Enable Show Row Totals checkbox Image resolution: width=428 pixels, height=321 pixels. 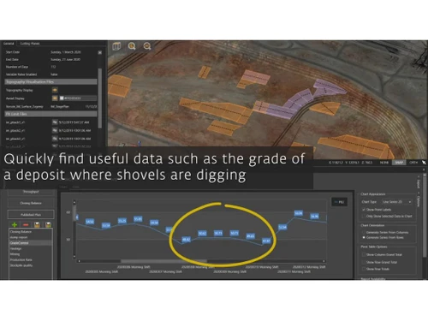pyautogui.click(x=364, y=269)
